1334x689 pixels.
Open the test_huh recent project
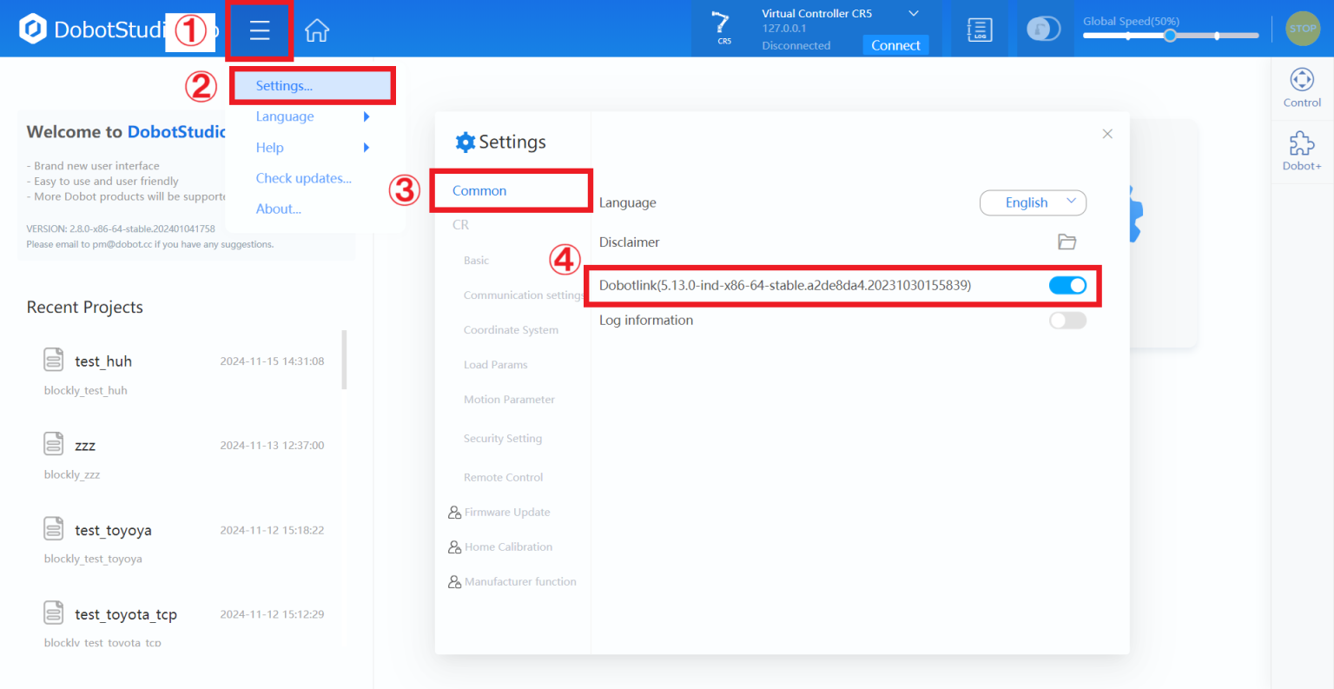103,361
